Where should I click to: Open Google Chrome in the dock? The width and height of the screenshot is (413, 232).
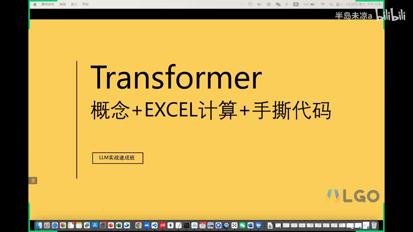coord(138,225)
